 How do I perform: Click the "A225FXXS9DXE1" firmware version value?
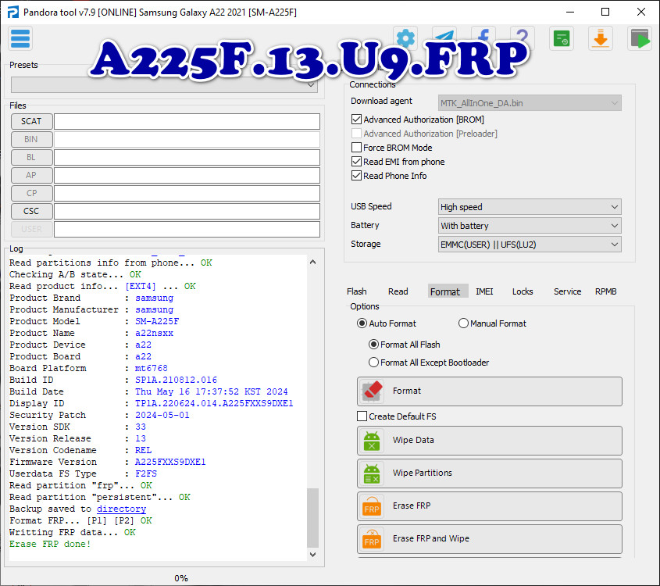[170, 462]
